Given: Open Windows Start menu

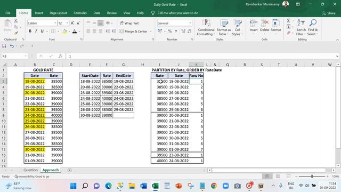Looking at the screenshot, I should tap(74, 186).
